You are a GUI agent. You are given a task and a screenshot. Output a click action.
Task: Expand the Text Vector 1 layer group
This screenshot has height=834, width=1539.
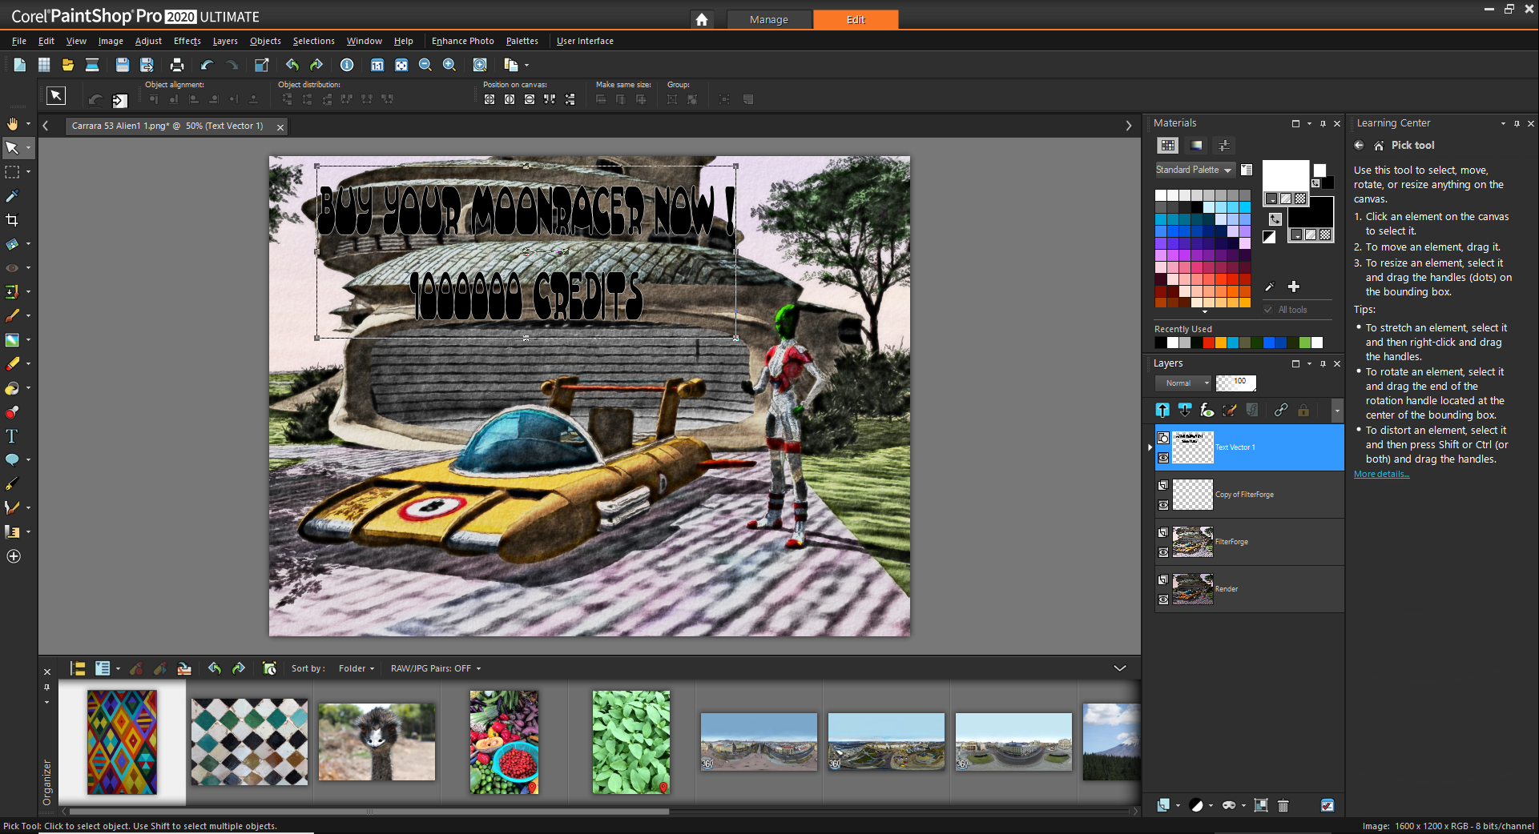click(1150, 447)
